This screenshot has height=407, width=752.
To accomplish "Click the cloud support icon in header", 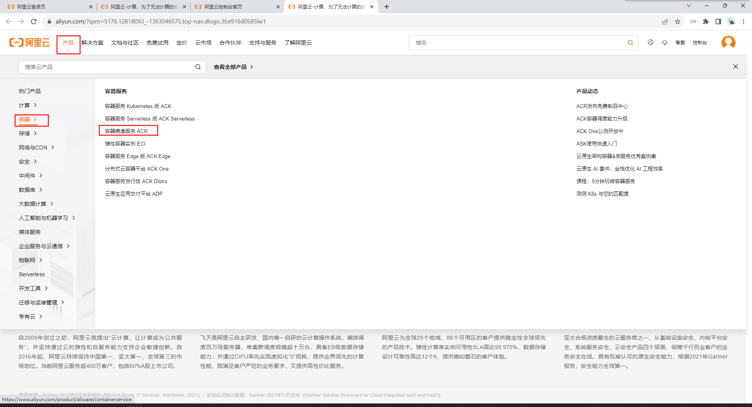I will [665, 42].
